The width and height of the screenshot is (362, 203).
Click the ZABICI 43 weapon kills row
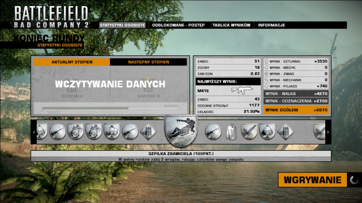click(x=228, y=99)
